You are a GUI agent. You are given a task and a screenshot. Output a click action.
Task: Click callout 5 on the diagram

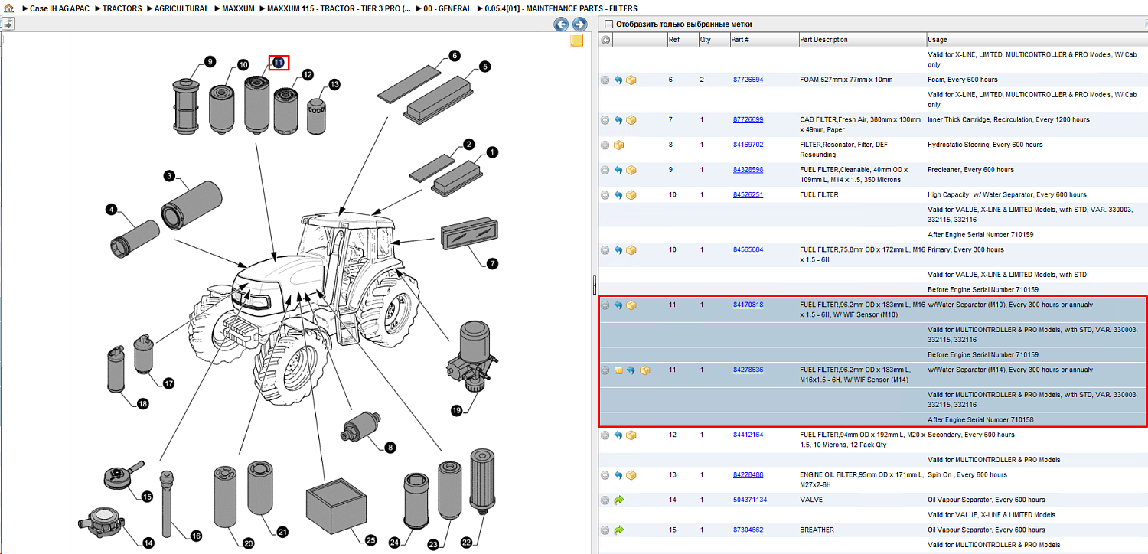(x=484, y=67)
